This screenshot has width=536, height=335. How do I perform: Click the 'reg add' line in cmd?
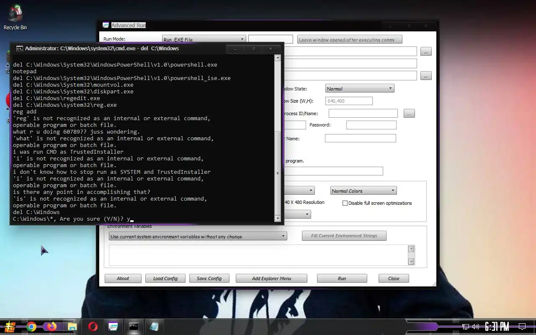tap(25, 112)
